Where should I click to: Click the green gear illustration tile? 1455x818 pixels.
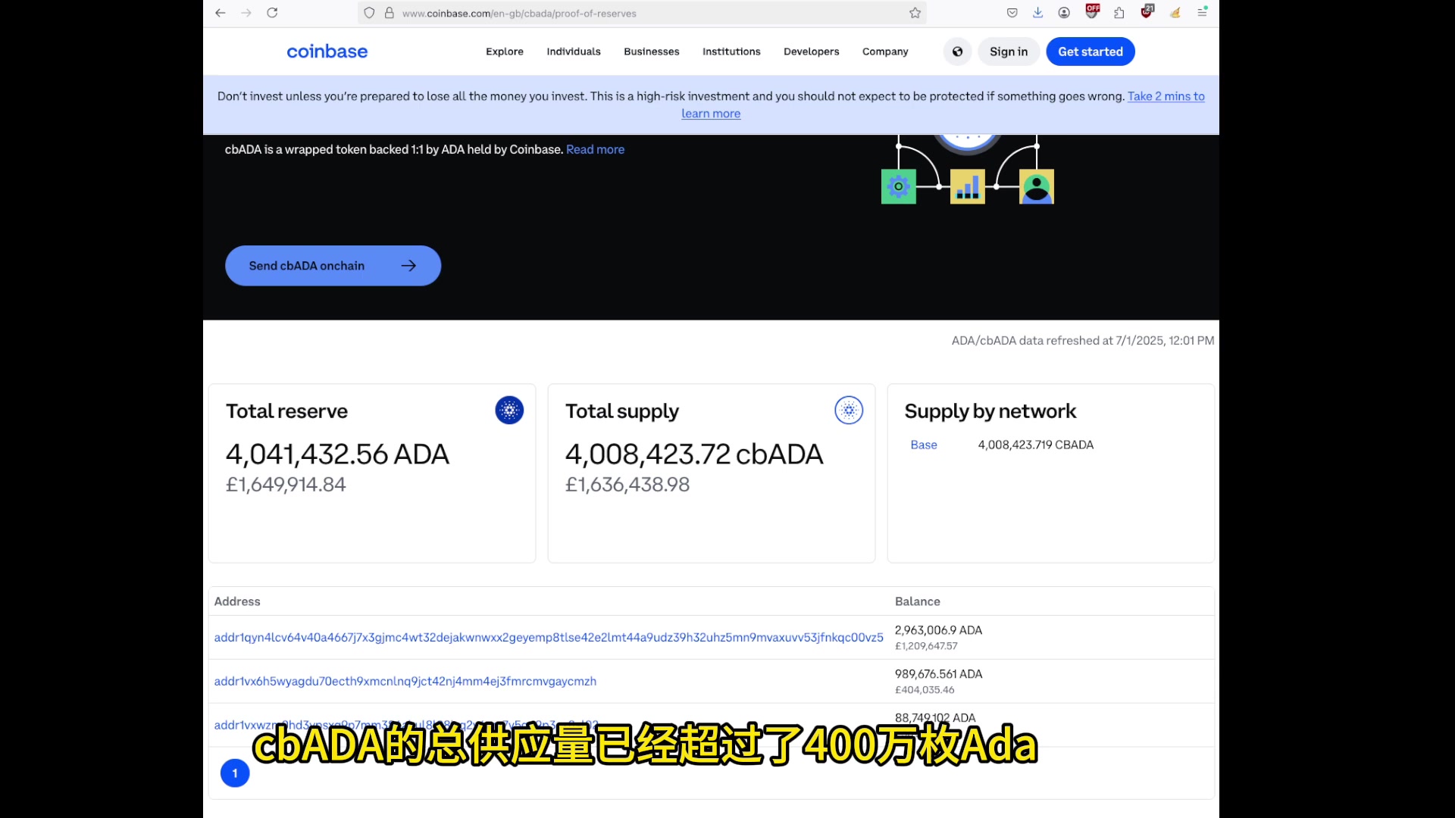pos(899,186)
